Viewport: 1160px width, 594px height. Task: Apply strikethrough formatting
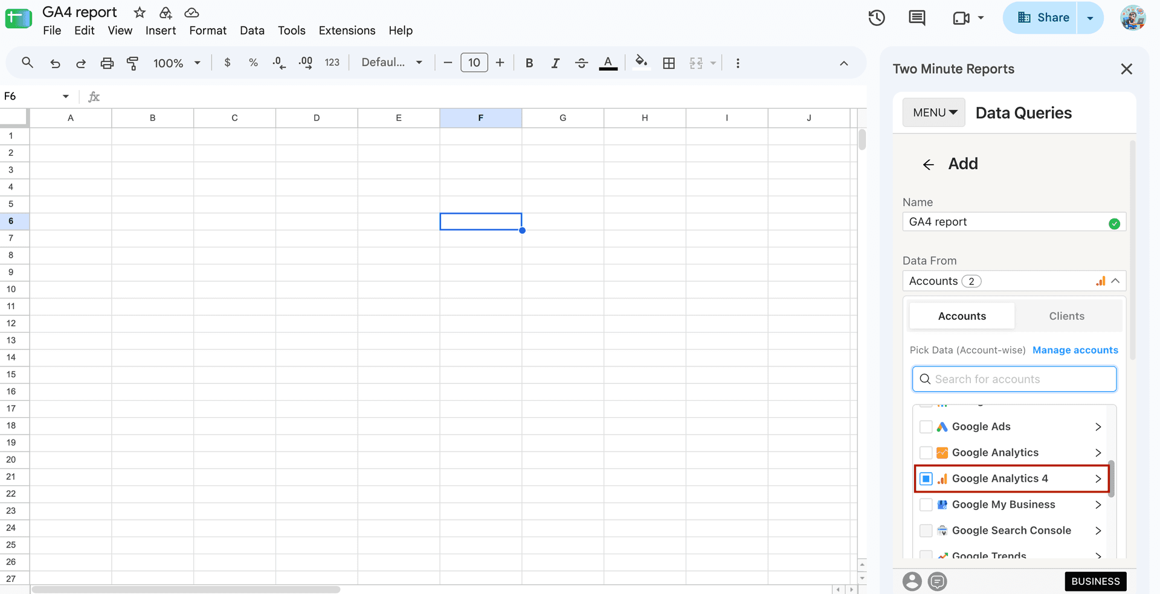581,63
